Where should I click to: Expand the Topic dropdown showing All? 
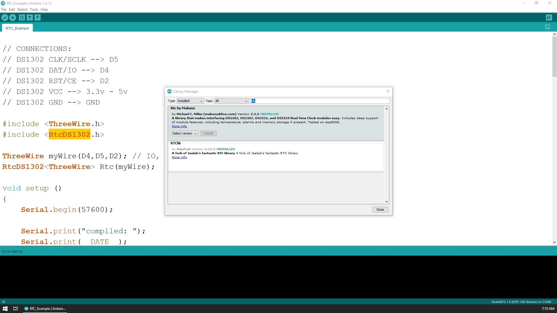pos(231,101)
